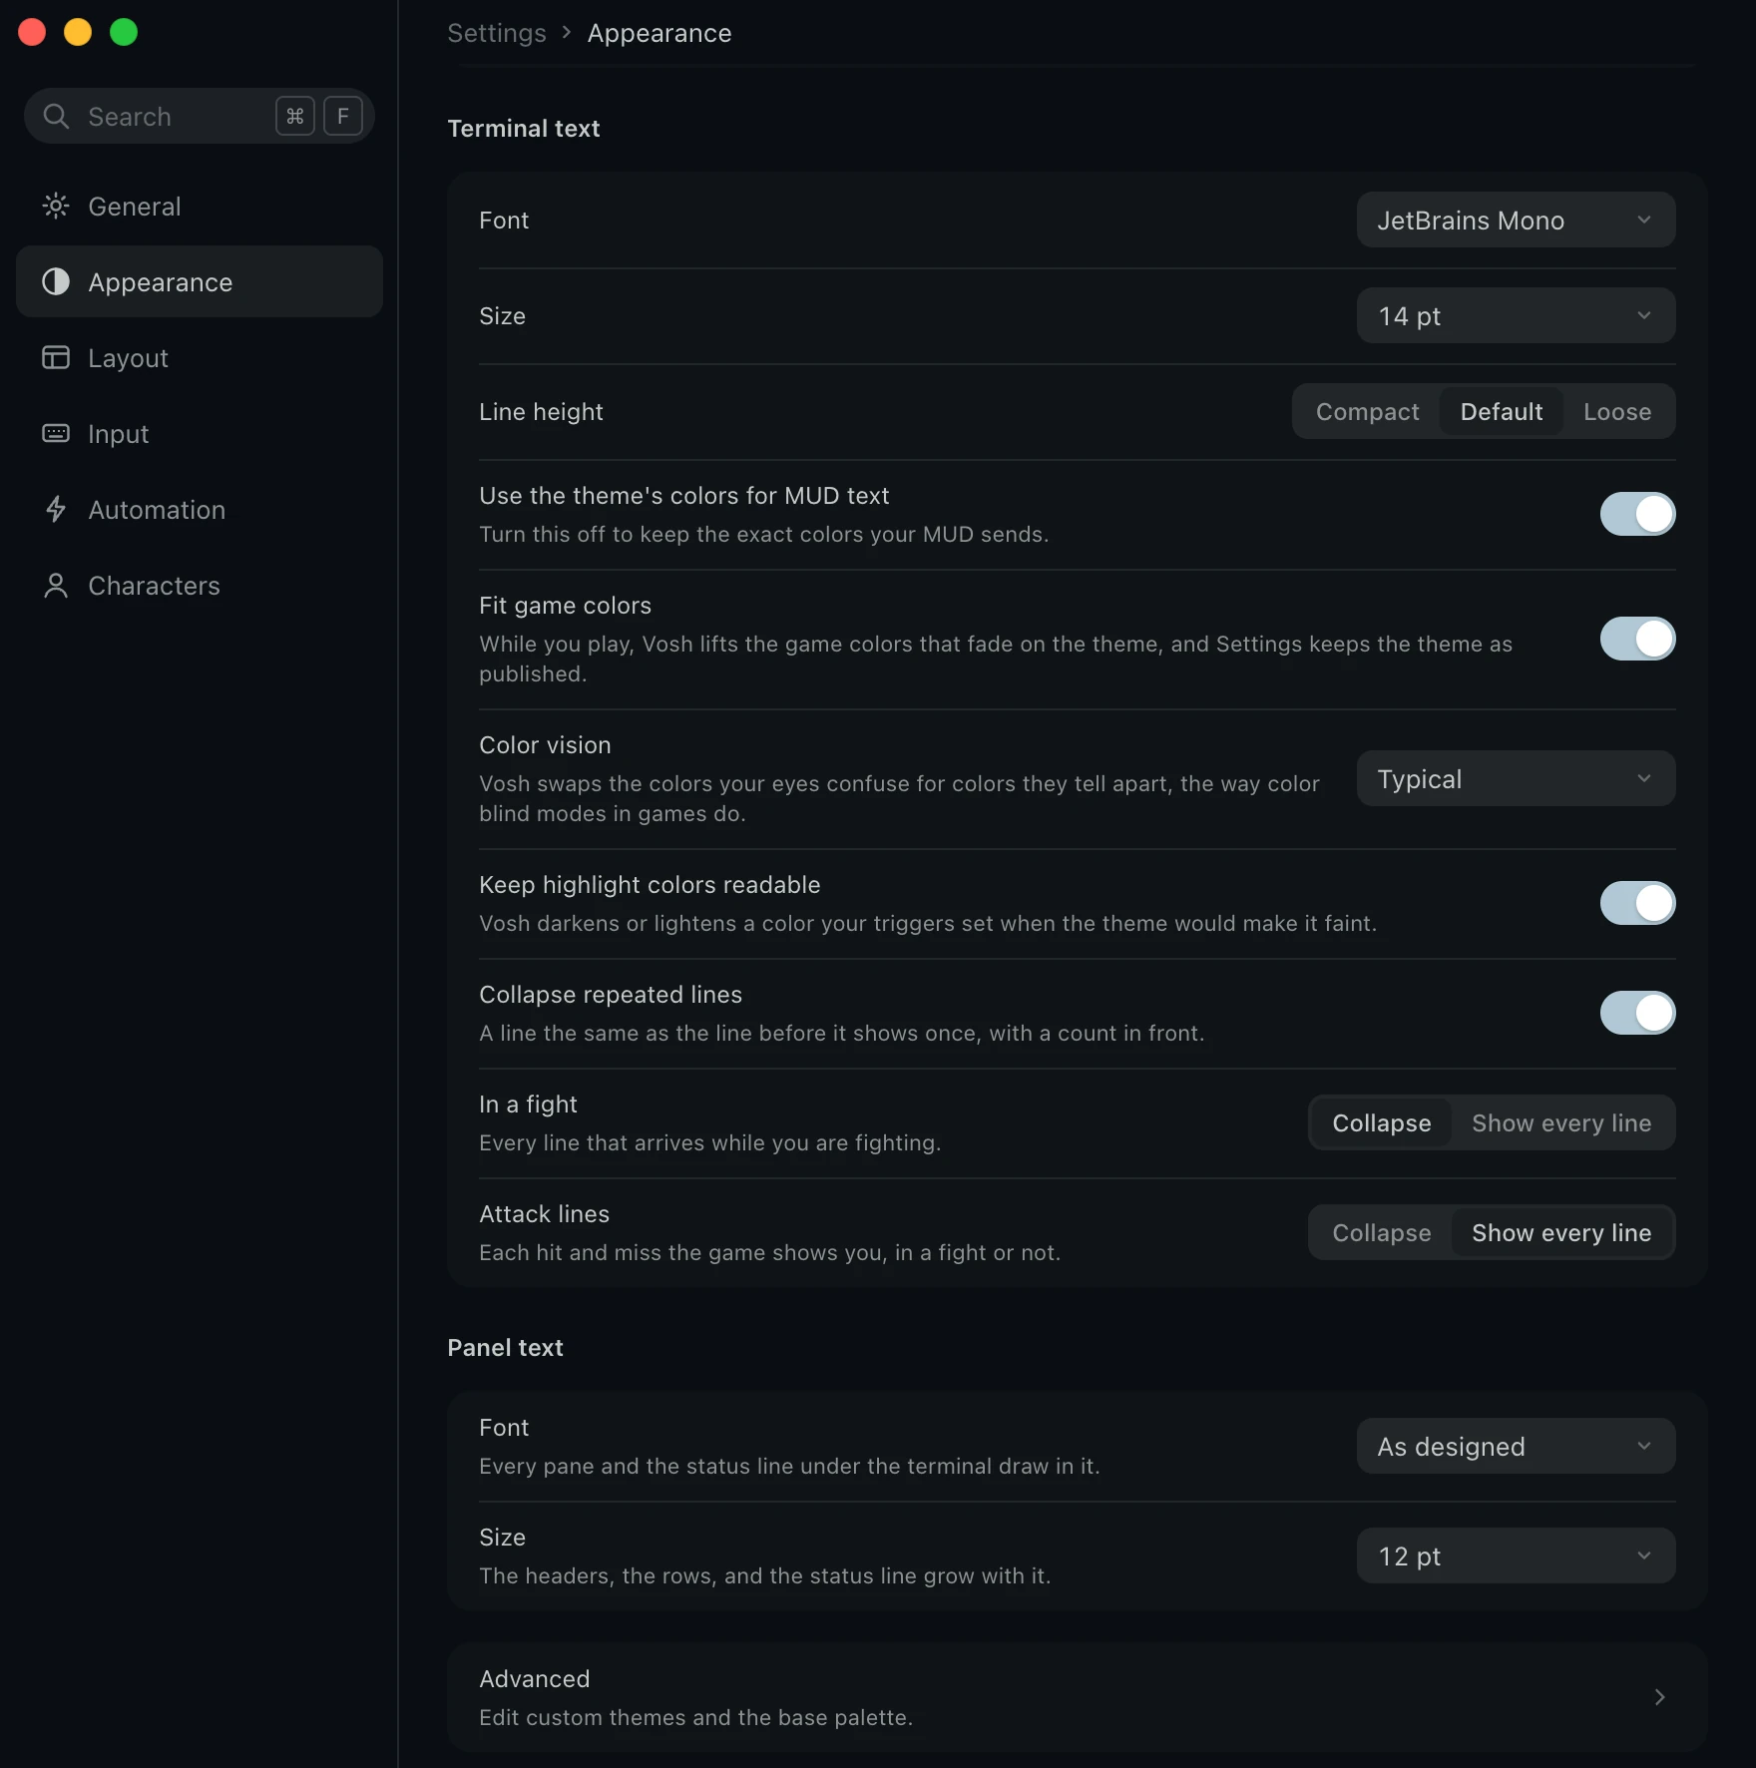Disable Keep highlight colors readable
Image resolution: width=1756 pixels, height=1768 pixels.
click(x=1637, y=903)
